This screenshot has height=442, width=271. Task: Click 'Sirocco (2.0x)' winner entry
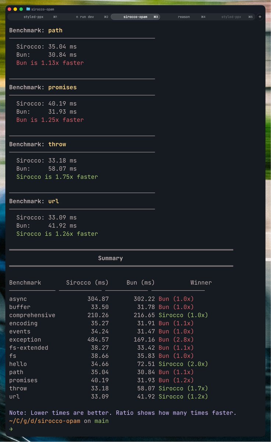pos(183,364)
